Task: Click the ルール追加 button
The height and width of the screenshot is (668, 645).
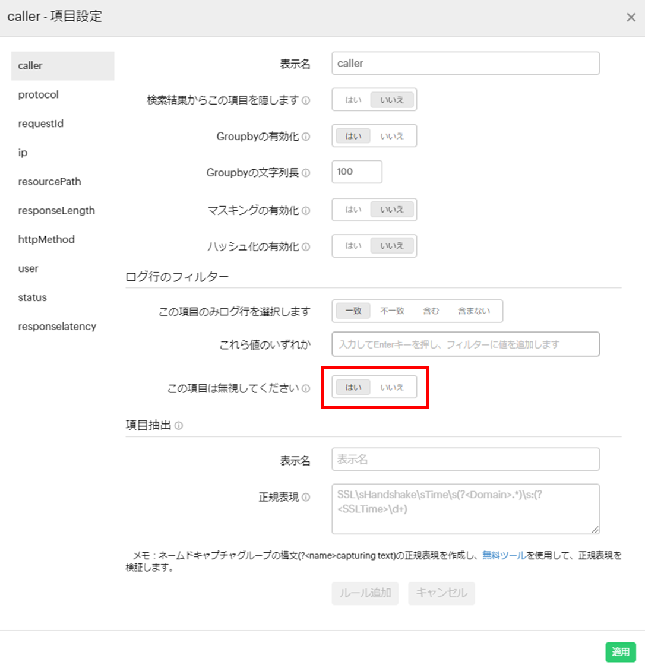Action: (365, 593)
